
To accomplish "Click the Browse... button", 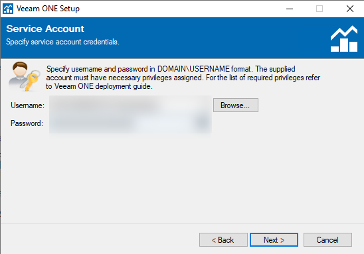I will click(x=236, y=105).
